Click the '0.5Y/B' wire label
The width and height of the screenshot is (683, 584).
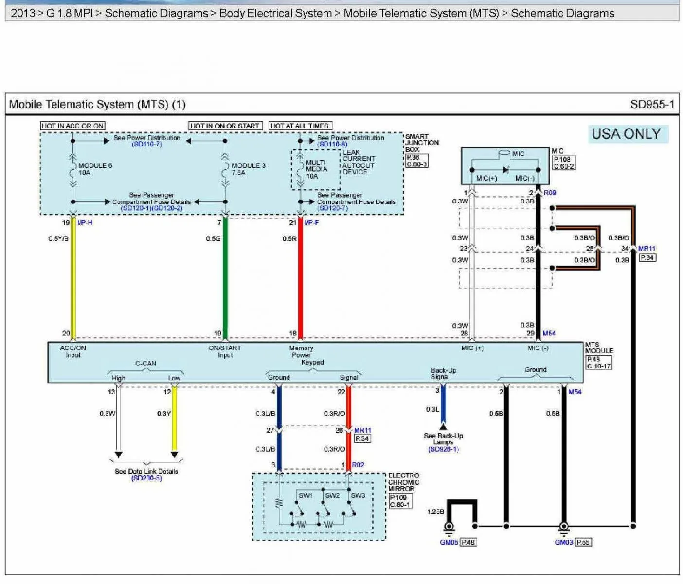point(58,238)
